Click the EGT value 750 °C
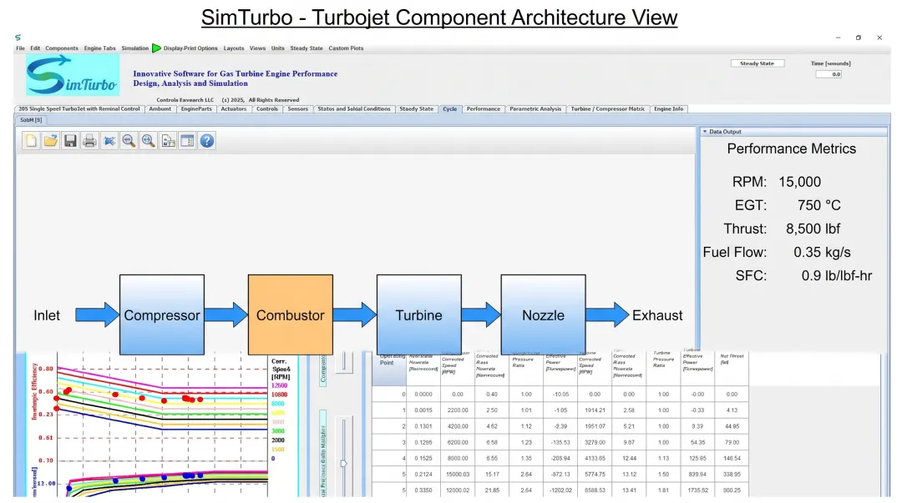The width and height of the screenshot is (902, 503). click(819, 205)
